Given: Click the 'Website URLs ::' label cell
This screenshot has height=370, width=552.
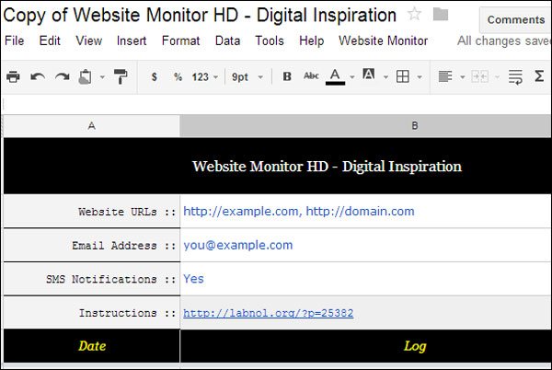Looking at the screenshot, I should pos(91,211).
